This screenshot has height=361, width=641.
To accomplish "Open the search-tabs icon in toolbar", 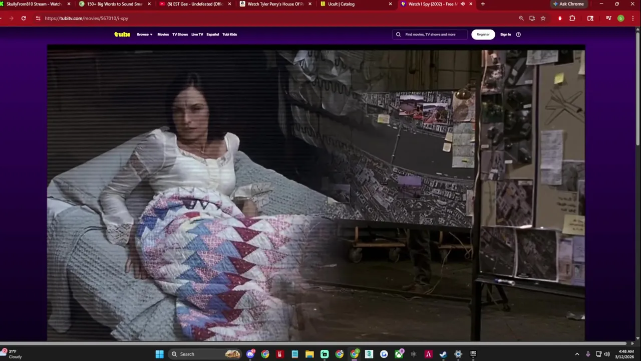I will pos(590,18).
